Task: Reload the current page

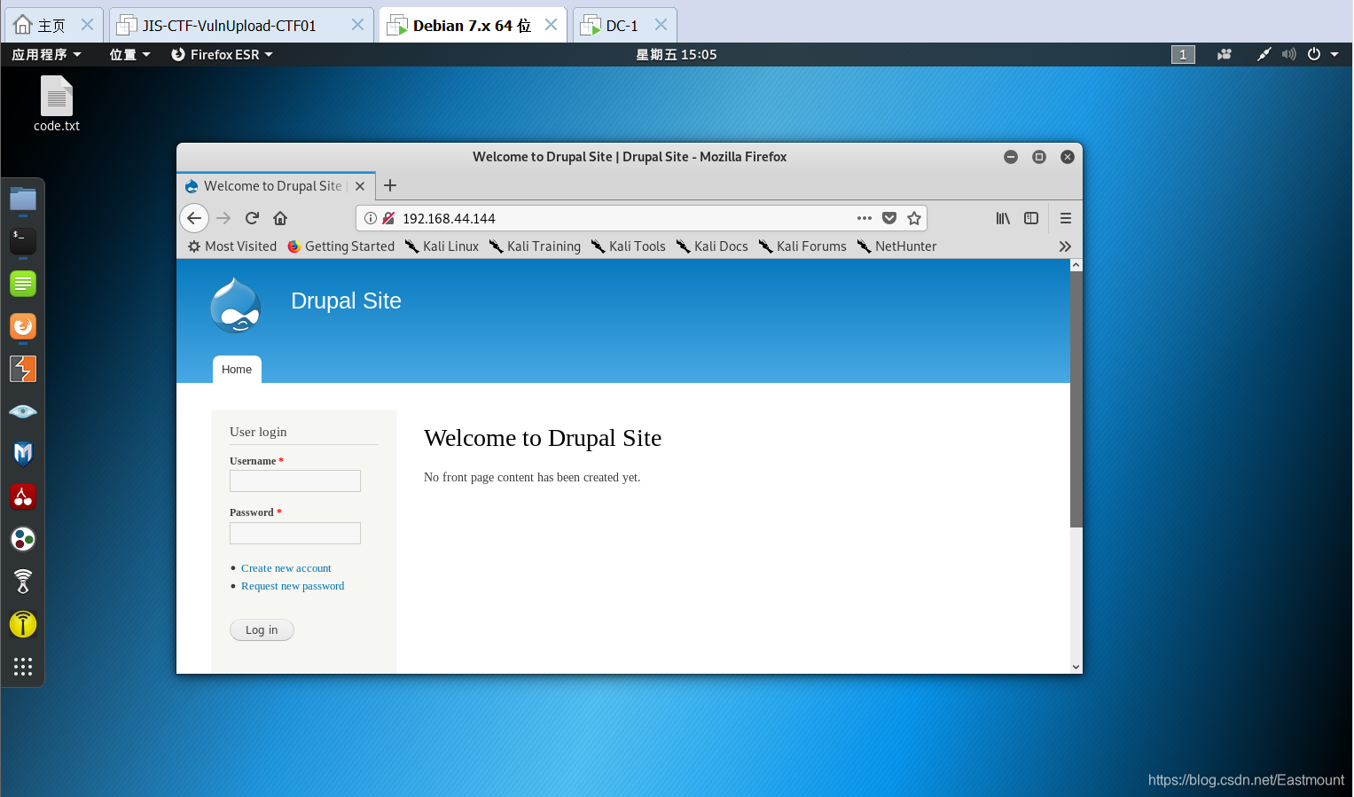Action: point(252,218)
